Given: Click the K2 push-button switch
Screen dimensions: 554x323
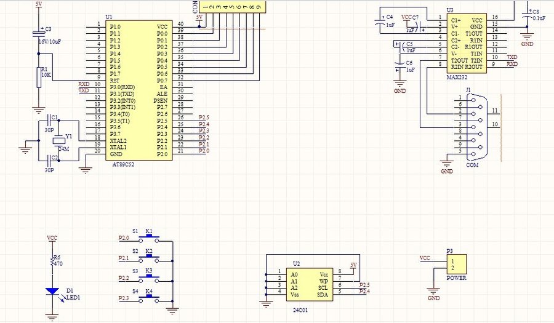Looking at the screenshot, I should 149,258.
